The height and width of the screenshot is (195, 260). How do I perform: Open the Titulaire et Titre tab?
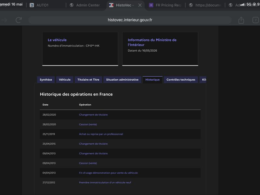88,80
